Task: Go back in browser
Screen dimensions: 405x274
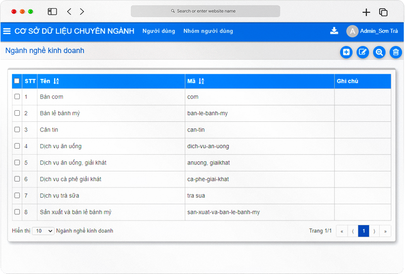Action: click(69, 12)
